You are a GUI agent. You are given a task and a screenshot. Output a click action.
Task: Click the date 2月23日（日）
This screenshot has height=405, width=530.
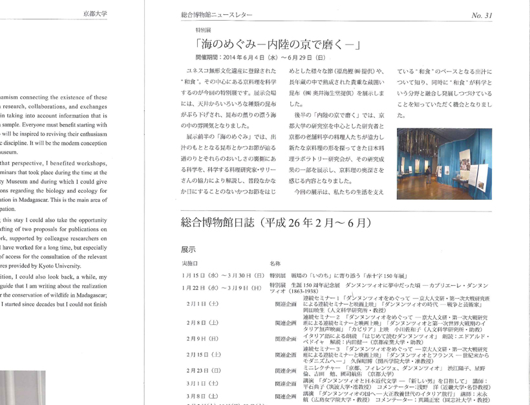pos(204,370)
